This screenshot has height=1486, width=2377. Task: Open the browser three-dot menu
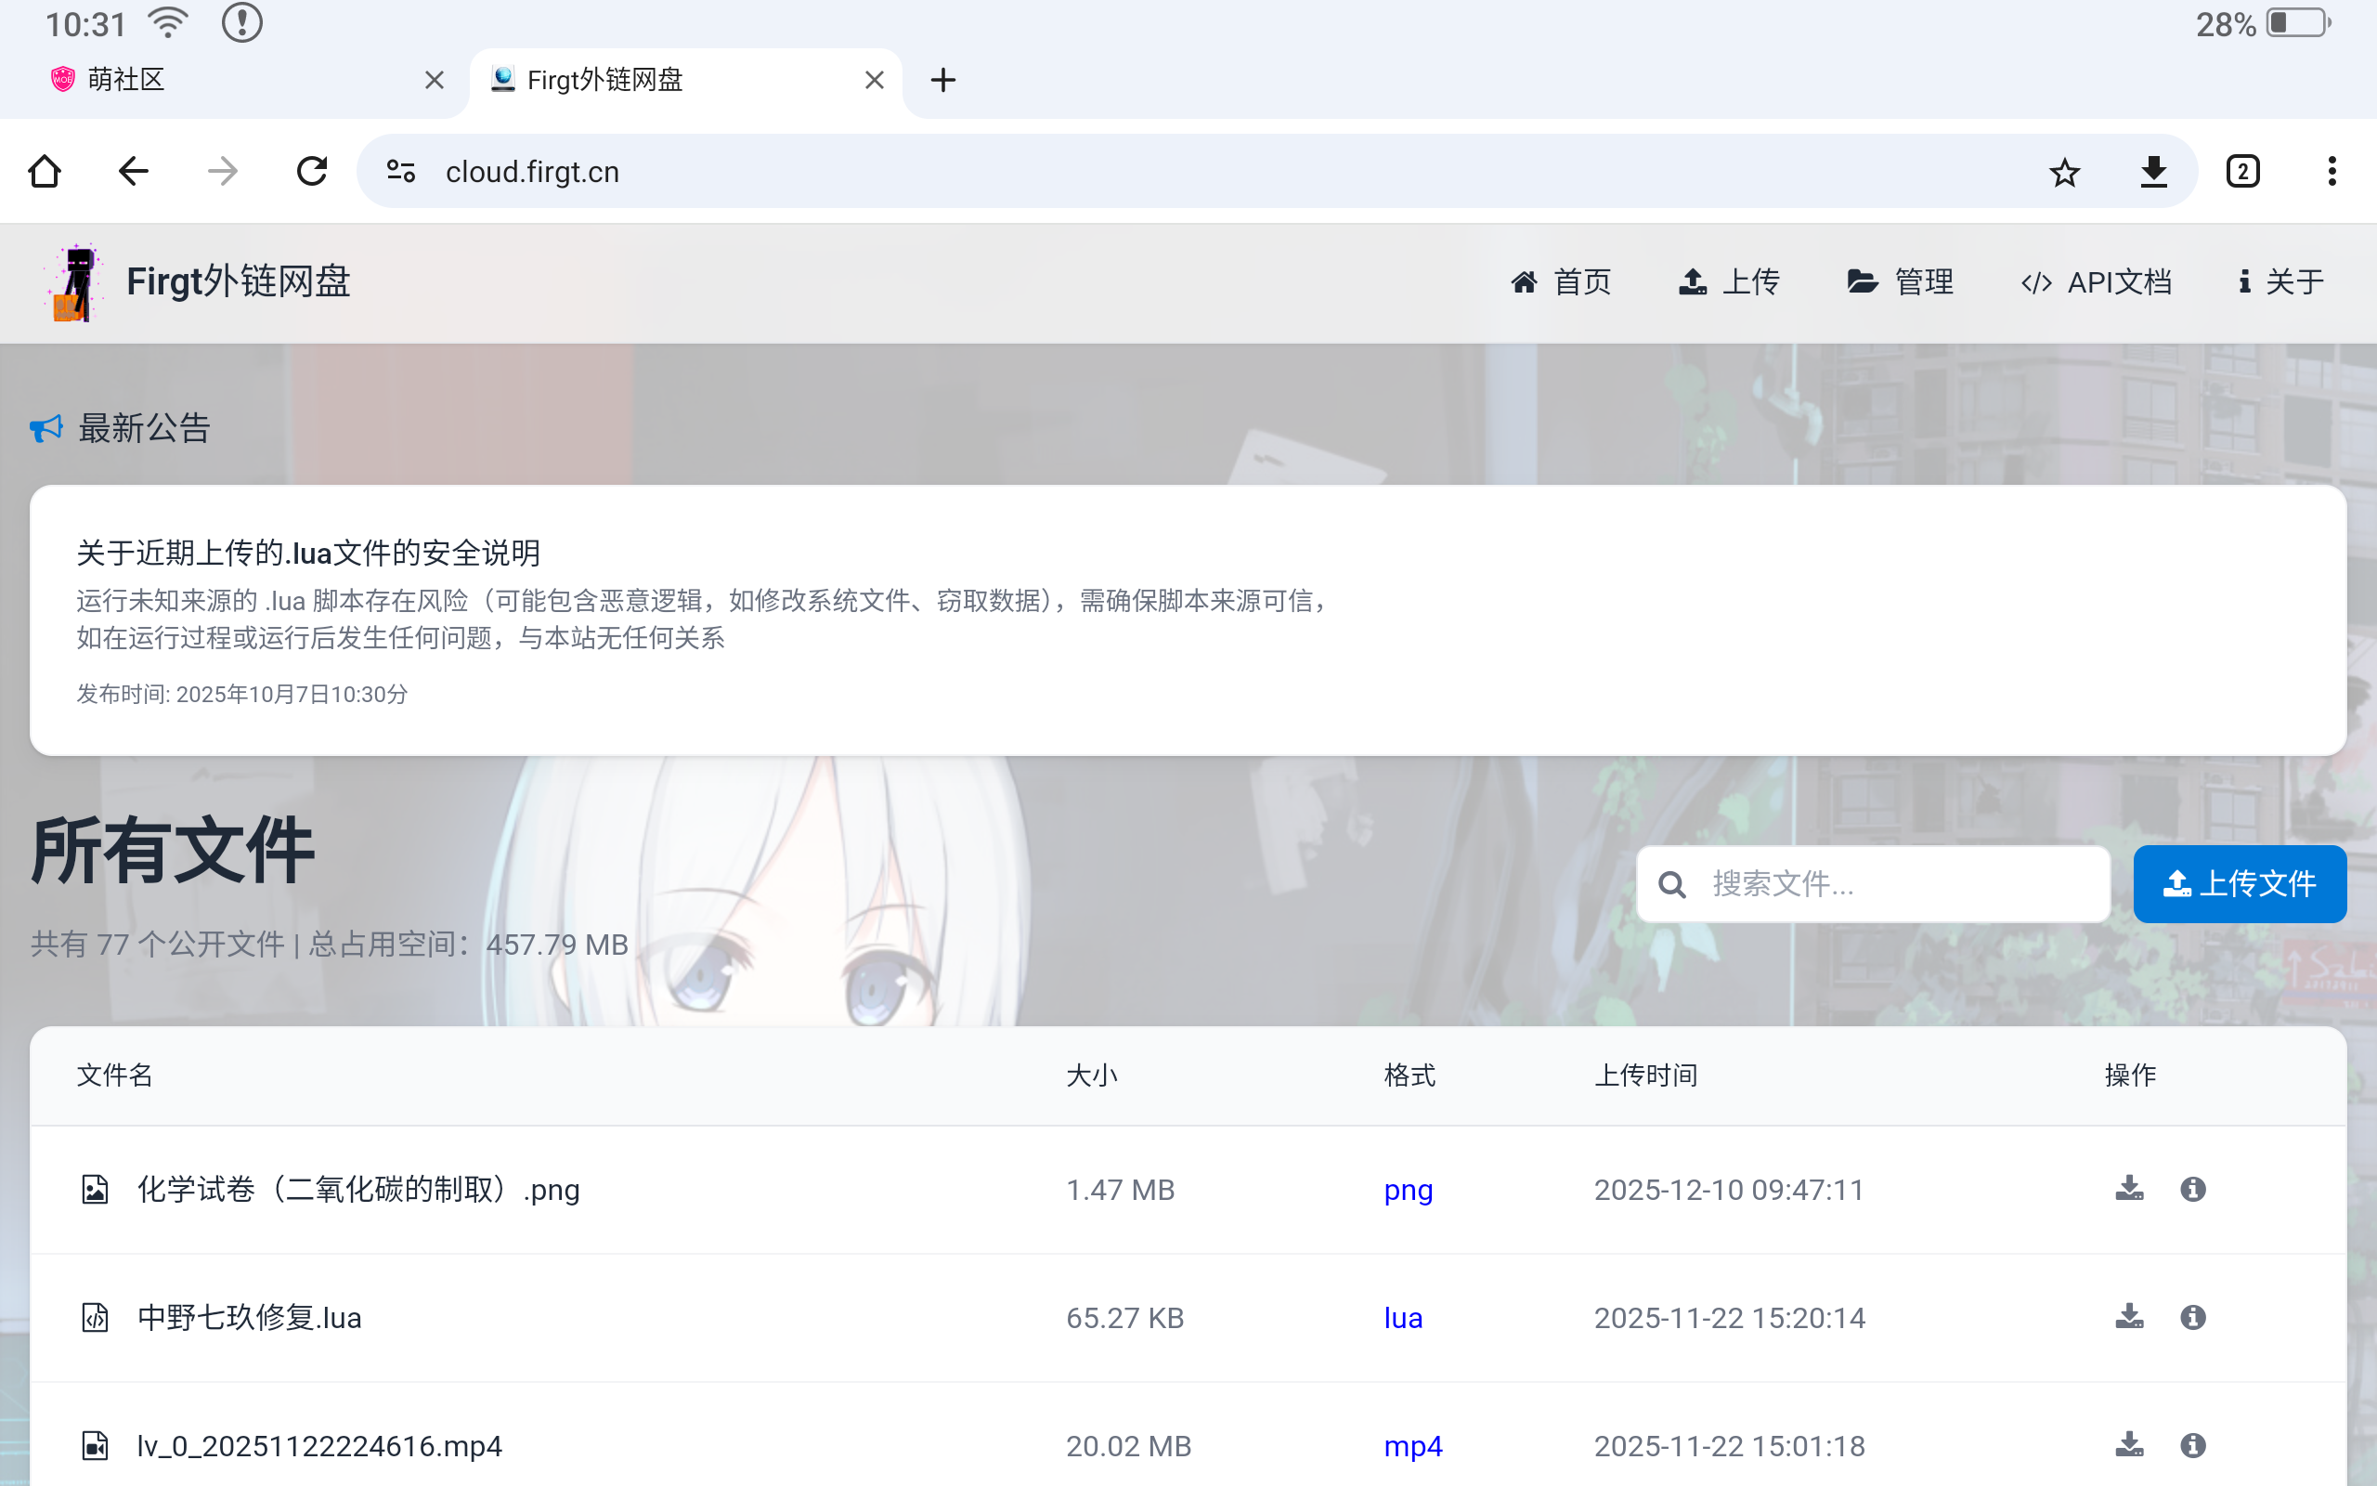click(x=2331, y=172)
